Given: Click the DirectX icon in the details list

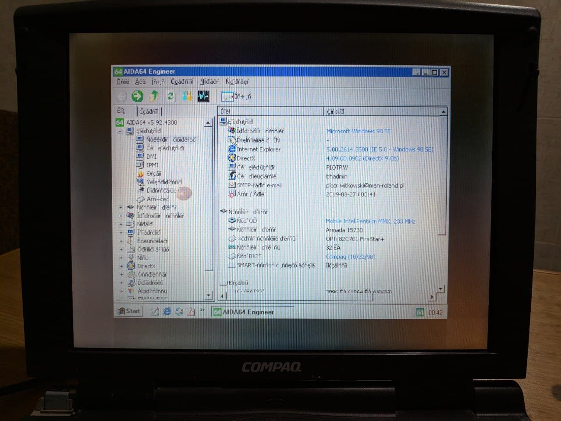Looking at the screenshot, I should pos(232,158).
